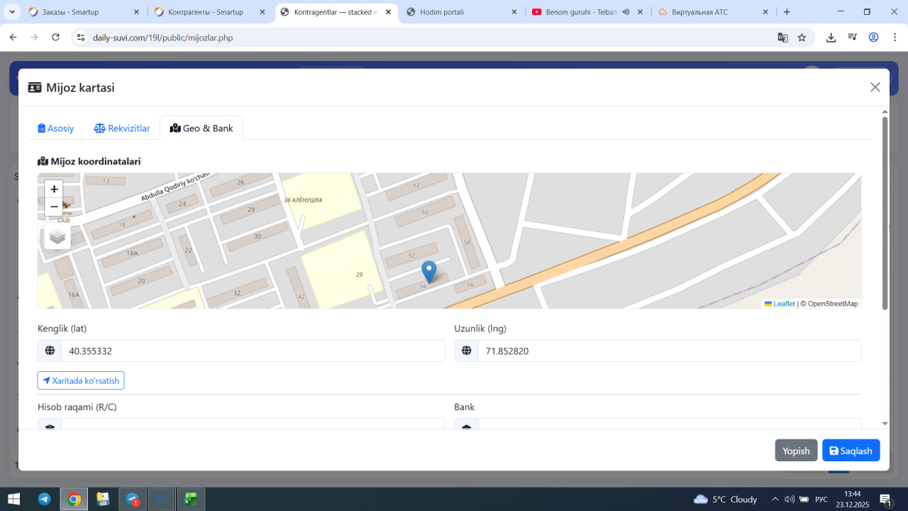Image resolution: width=908 pixels, height=511 pixels.
Task: Switch to the Rekvizitlar tab
Action: point(122,128)
